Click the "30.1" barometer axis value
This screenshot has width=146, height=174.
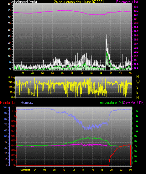coord(136,15)
